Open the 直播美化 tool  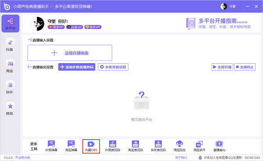219,146
